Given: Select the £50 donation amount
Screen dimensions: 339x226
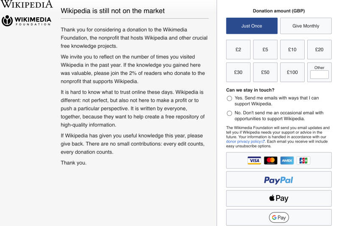Looking at the screenshot, I should [265, 72].
